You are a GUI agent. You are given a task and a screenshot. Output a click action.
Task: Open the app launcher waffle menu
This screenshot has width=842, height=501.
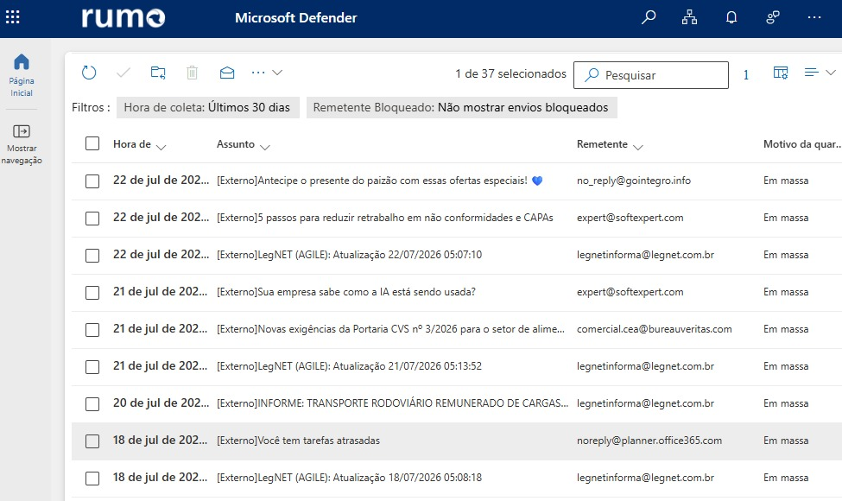tap(13, 17)
